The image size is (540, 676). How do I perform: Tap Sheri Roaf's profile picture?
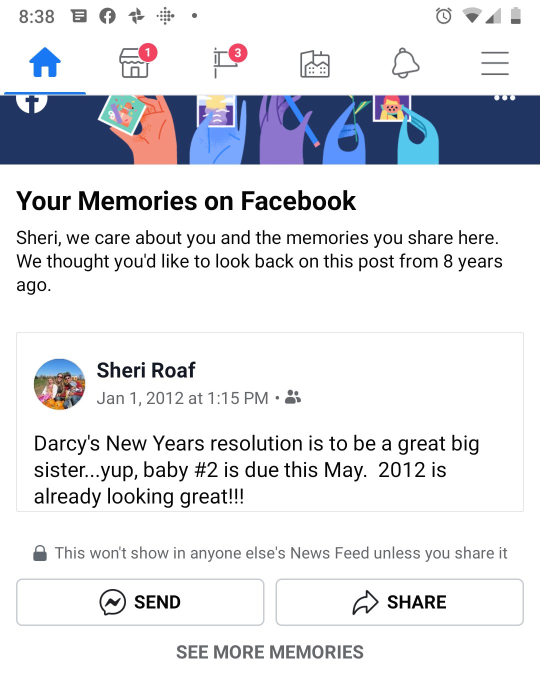(x=59, y=384)
